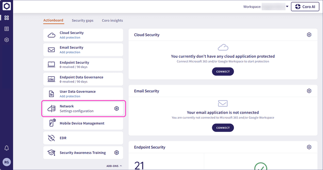This screenshot has width=323, height=170.
Task: Click Add protection under Email Security
Action: tap(70, 52)
